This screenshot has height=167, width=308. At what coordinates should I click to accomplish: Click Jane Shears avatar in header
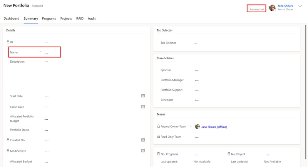(272, 8)
